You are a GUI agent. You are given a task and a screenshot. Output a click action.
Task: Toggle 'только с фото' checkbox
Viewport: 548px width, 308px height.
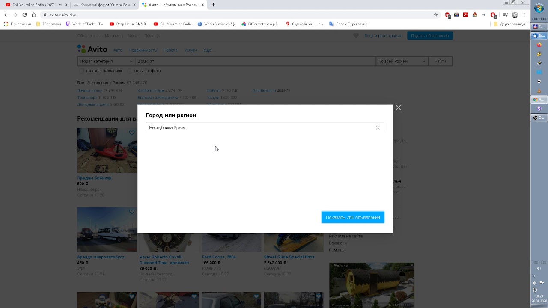(130, 71)
